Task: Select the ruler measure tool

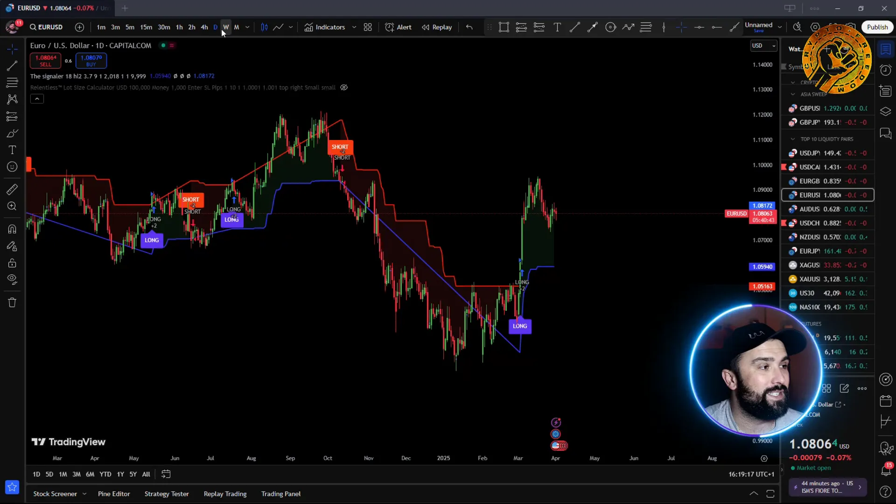Action: point(12,189)
